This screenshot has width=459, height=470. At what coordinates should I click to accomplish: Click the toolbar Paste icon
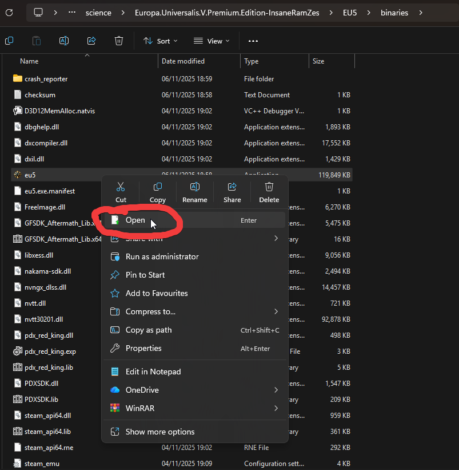pyautogui.click(x=37, y=41)
